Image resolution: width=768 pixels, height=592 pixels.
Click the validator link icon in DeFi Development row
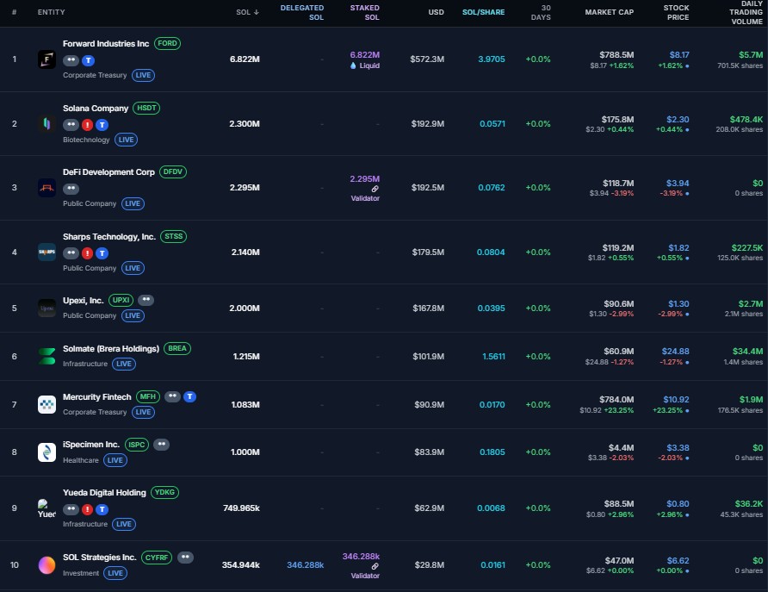pos(375,189)
